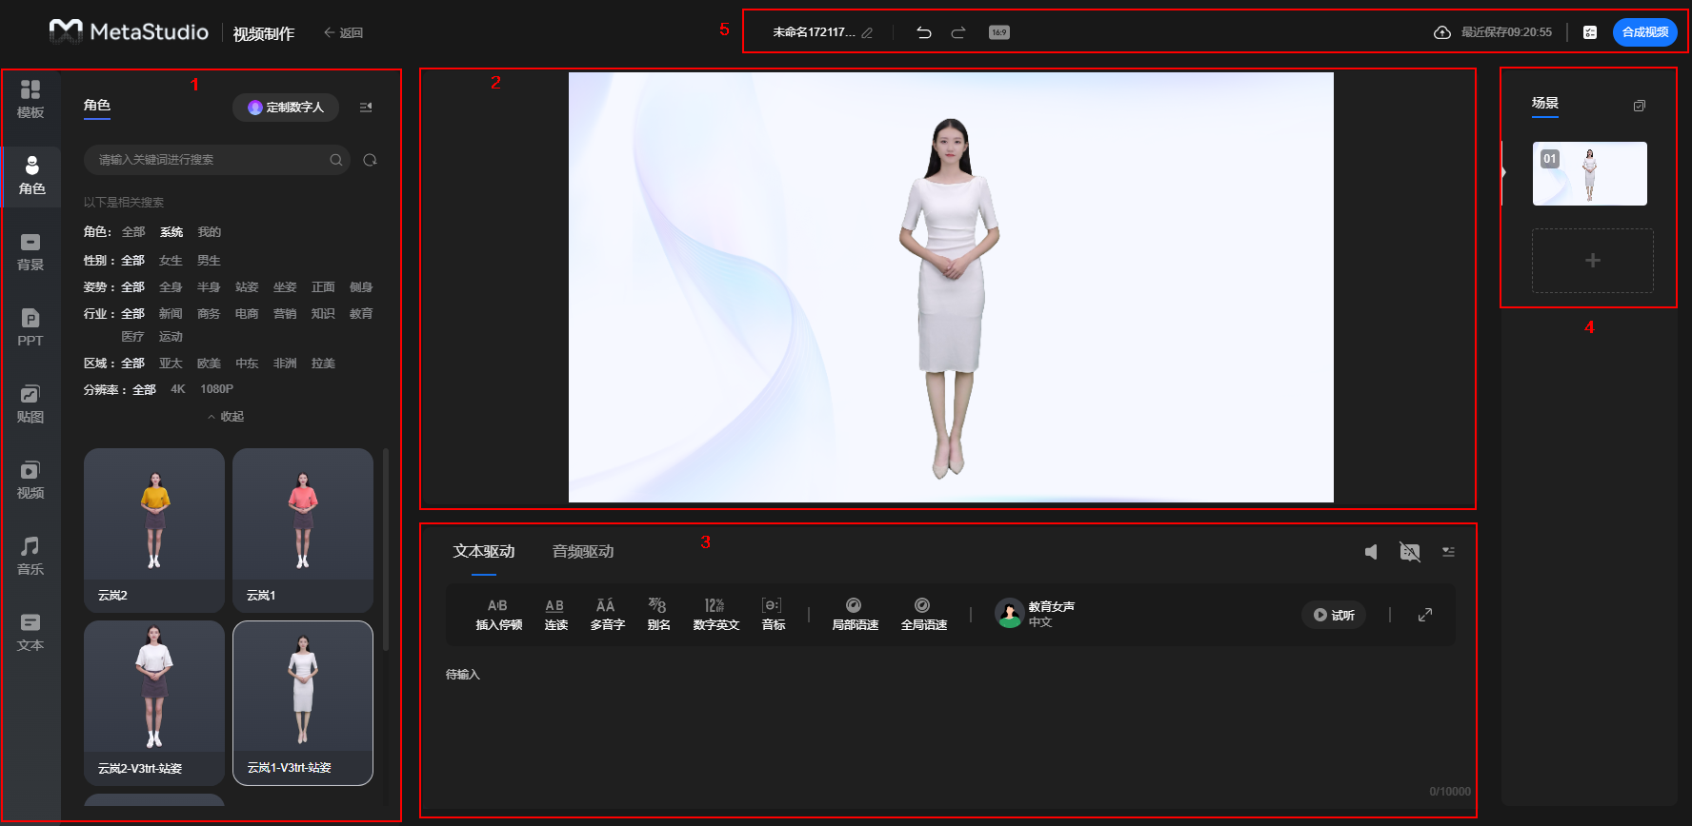Click the 试听 preview listen button

(1334, 615)
